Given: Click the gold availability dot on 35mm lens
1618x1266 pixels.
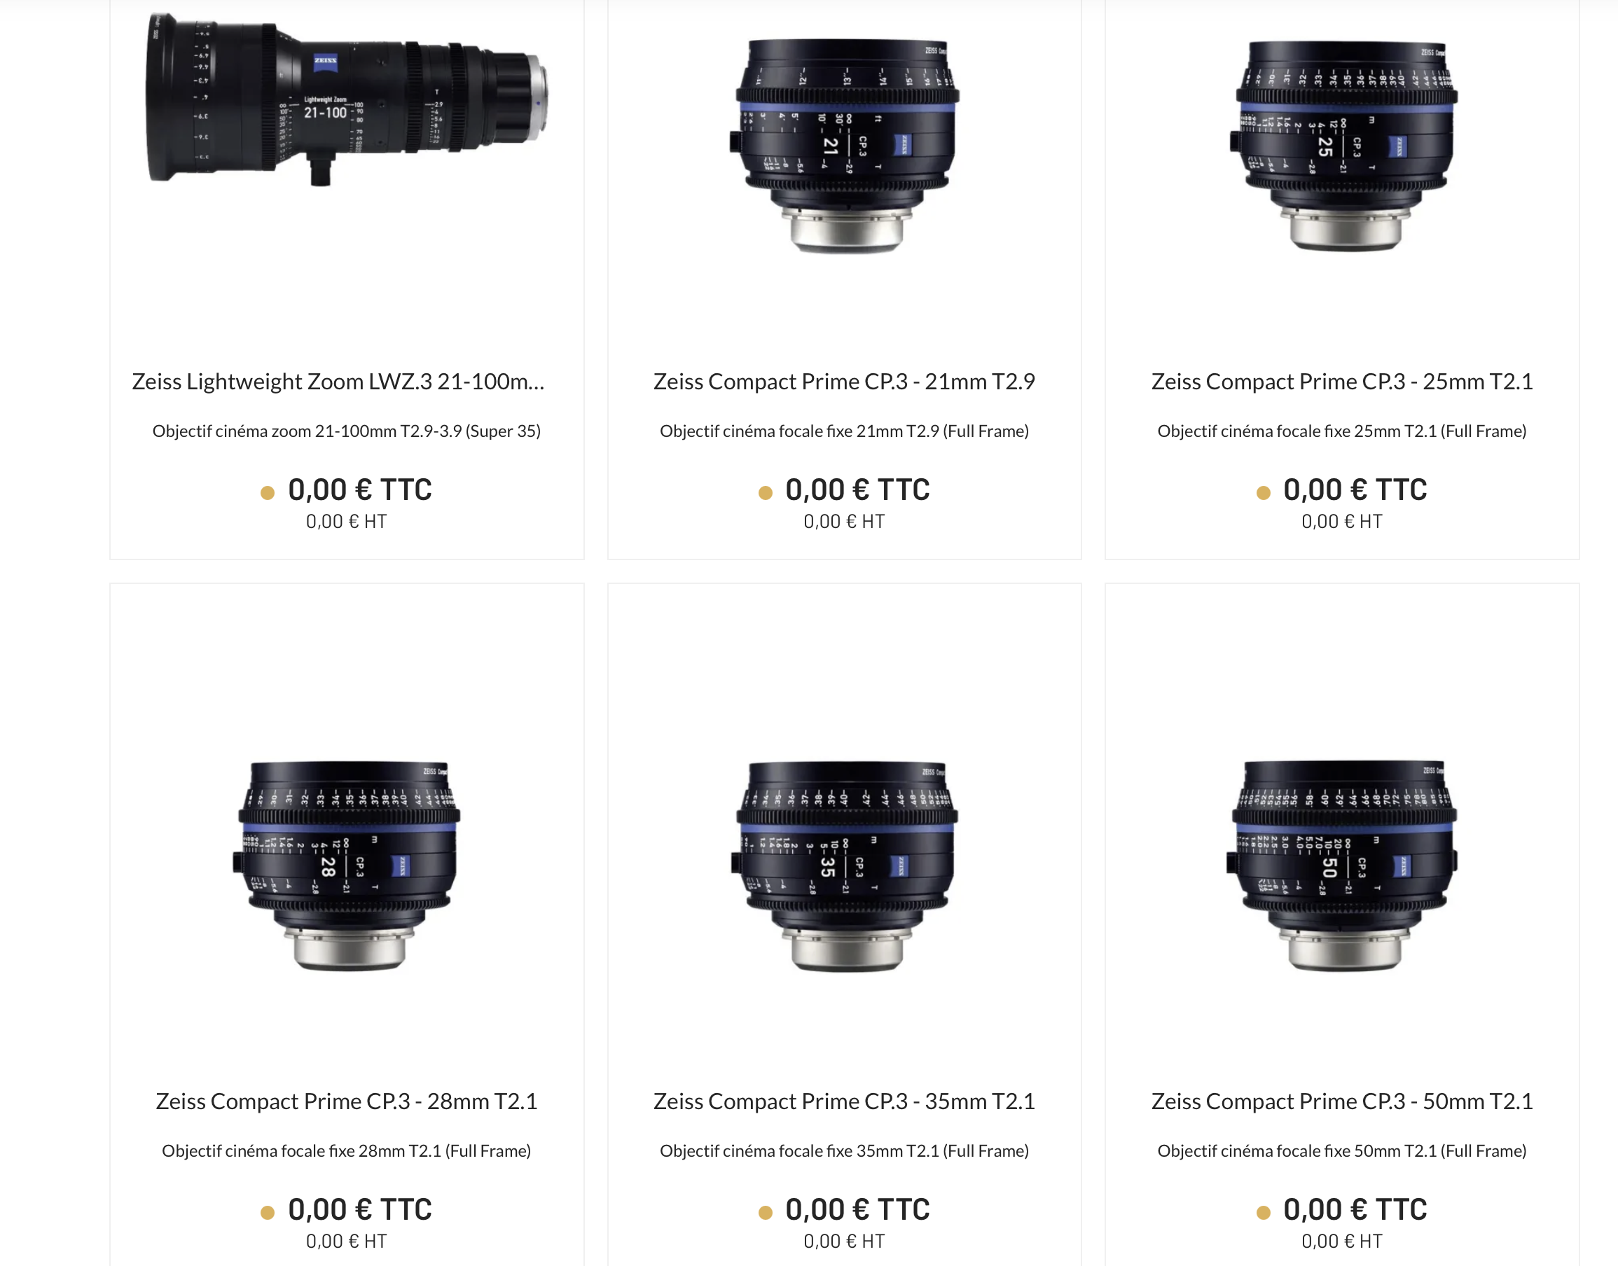Looking at the screenshot, I should tap(766, 1213).
